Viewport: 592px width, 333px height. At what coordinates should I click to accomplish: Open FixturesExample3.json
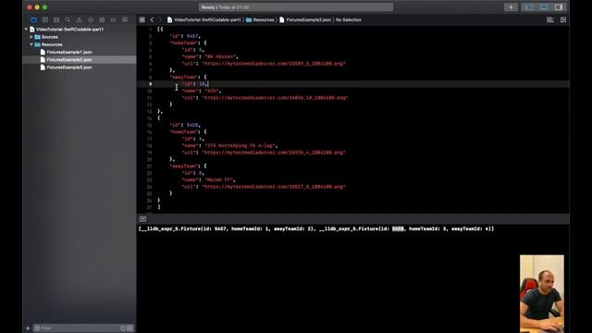tap(69, 68)
